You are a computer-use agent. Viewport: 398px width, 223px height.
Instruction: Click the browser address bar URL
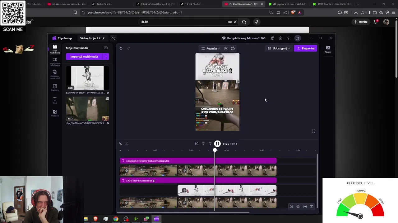tap(135, 12)
